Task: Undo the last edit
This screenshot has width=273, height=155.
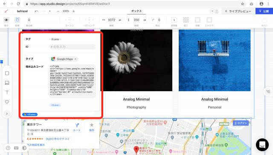Action: click(37, 11)
